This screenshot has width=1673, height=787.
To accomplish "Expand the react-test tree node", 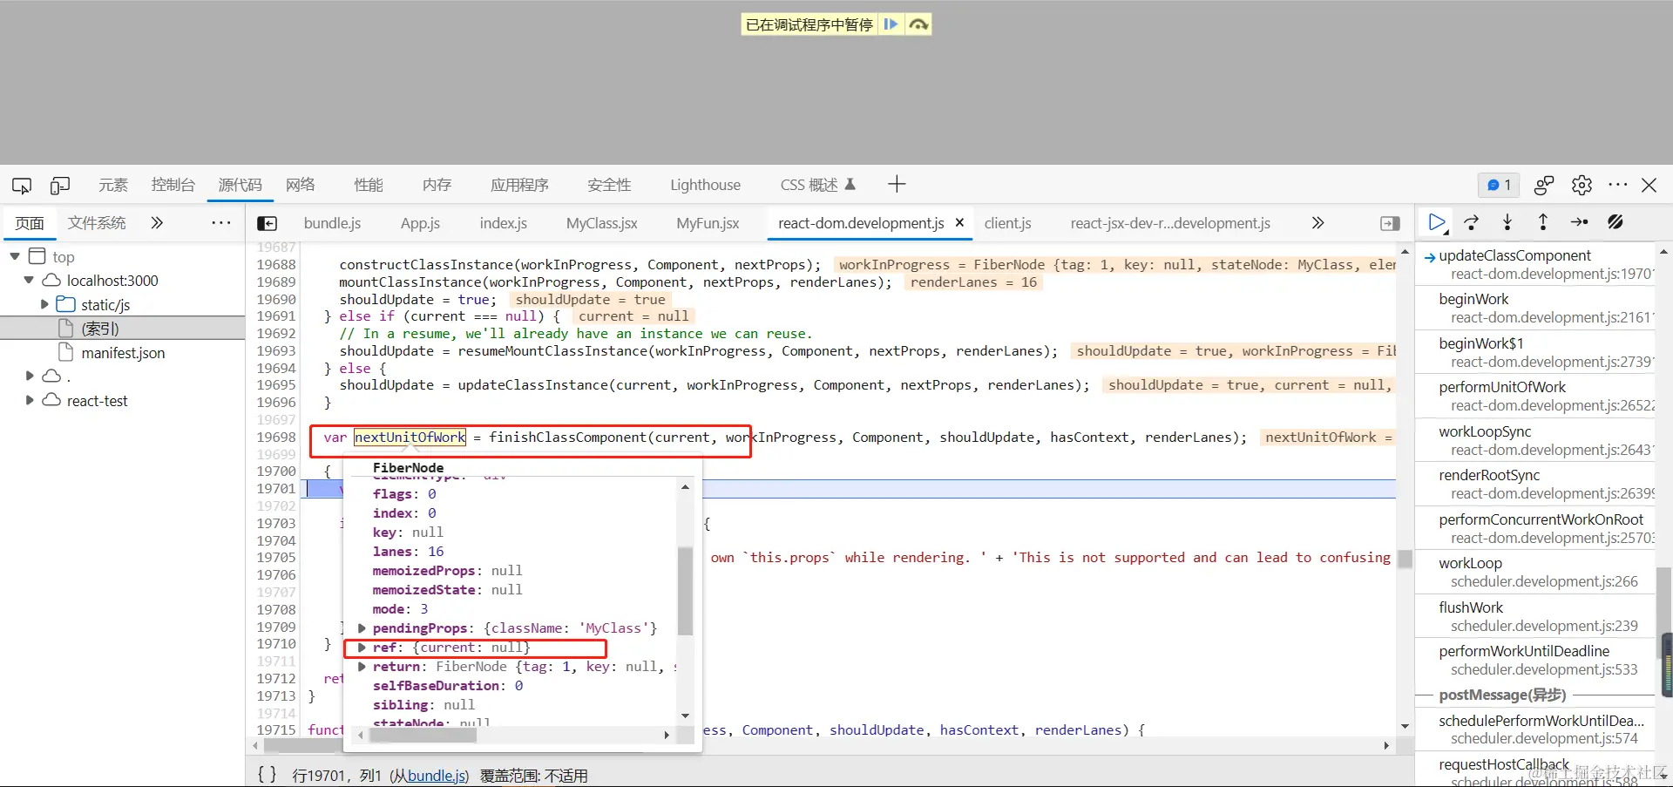I will (x=30, y=401).
